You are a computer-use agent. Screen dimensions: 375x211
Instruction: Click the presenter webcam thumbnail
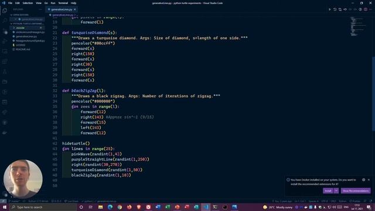(23, 179)
